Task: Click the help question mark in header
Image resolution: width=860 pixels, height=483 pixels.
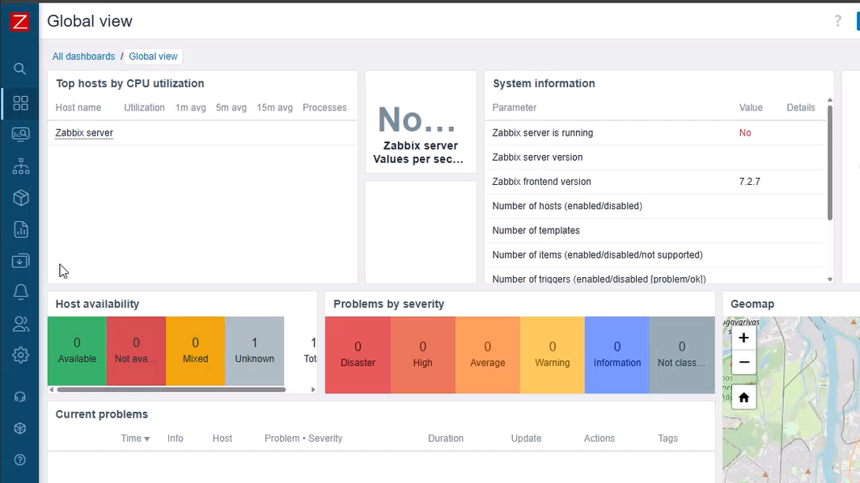Action: tap(837, 21)
